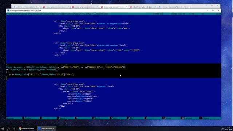Open a new browser tab with plus button
Viewport: 233px width, 131px height.
tap(189, 7)
